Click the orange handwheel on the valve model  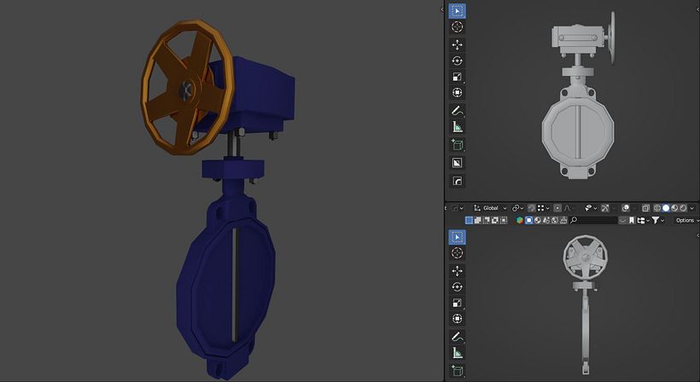[188, 87]
